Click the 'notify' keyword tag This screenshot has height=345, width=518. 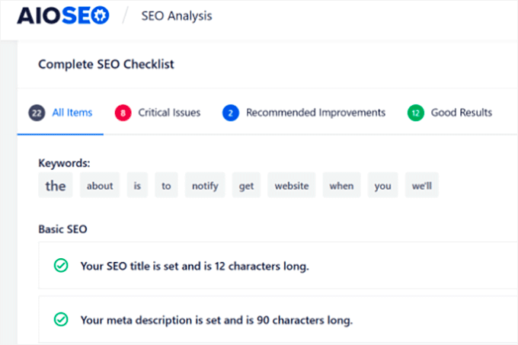[205, 185]
